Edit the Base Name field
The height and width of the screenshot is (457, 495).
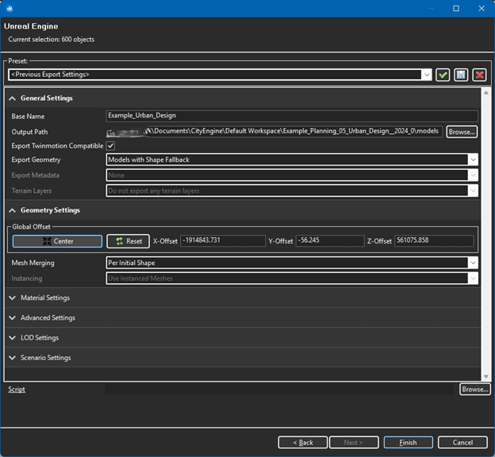(x=292, y=116)
